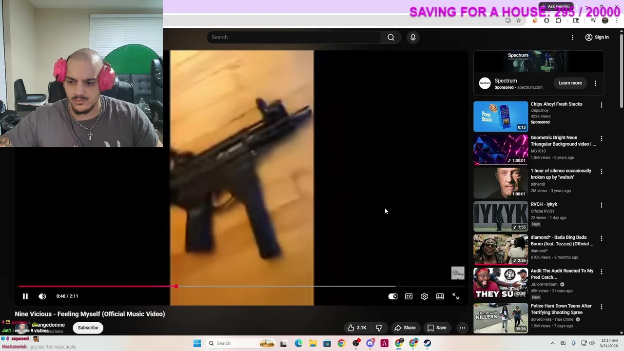Image resolution: width=624 pixels, height=351 pixels.
Task: Open YouTube settings three-dot menu
Action: (572, 37)
